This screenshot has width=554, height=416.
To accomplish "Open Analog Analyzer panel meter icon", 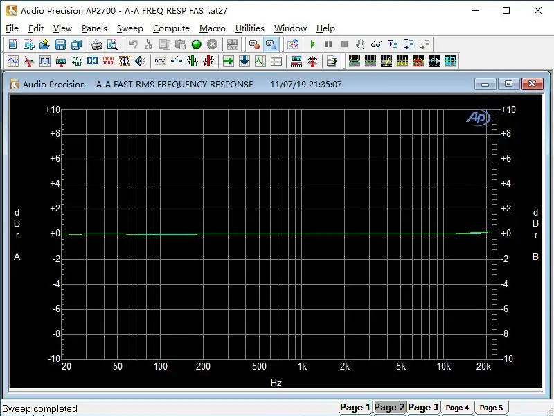I will pos(28,61).
